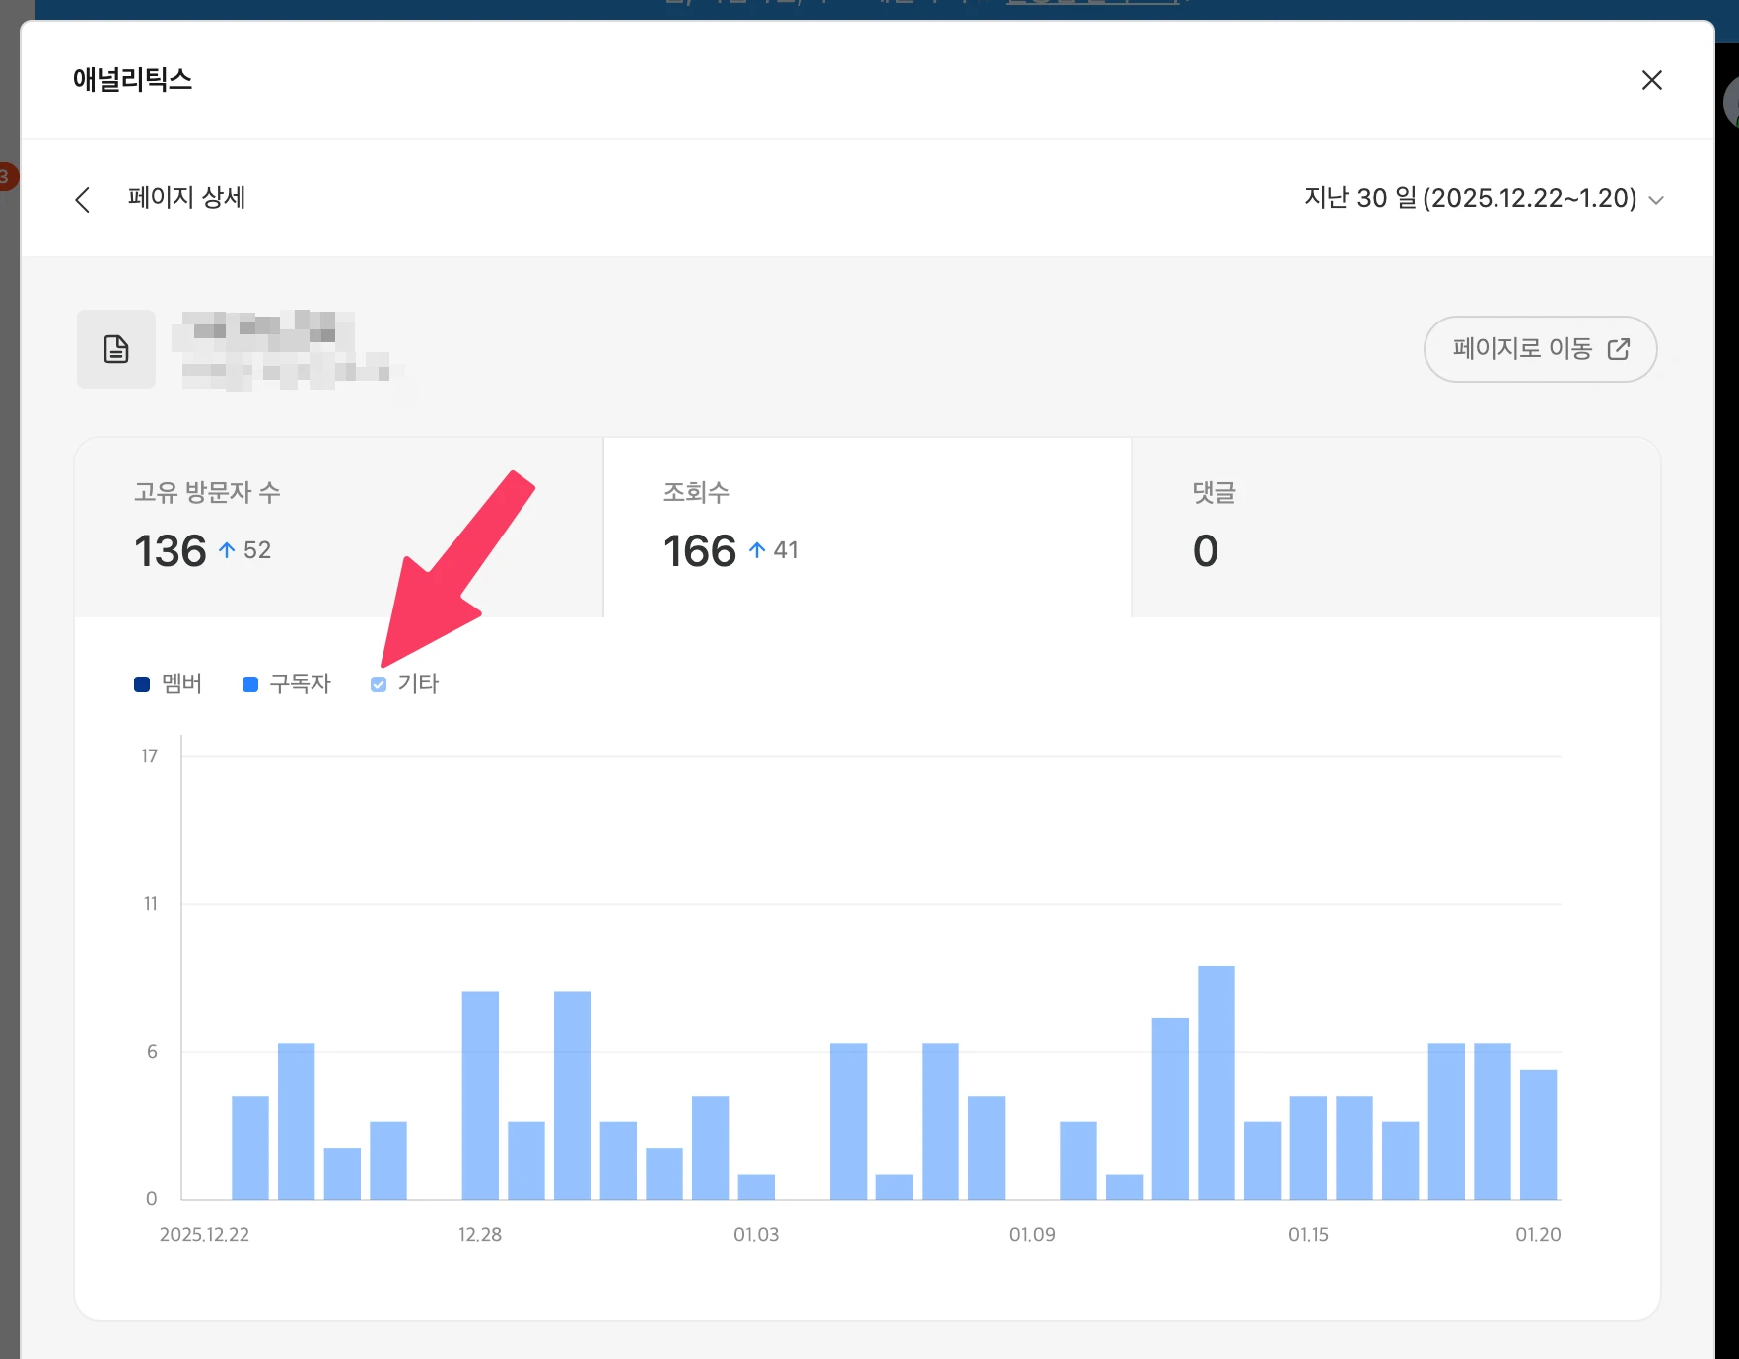This screenshot has height=1359, width=1739.
Task: Toggle the 기타 legend checkbox
Action: [379, 684]
